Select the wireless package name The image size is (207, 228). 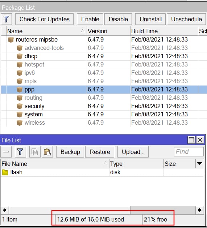point(34,123)
